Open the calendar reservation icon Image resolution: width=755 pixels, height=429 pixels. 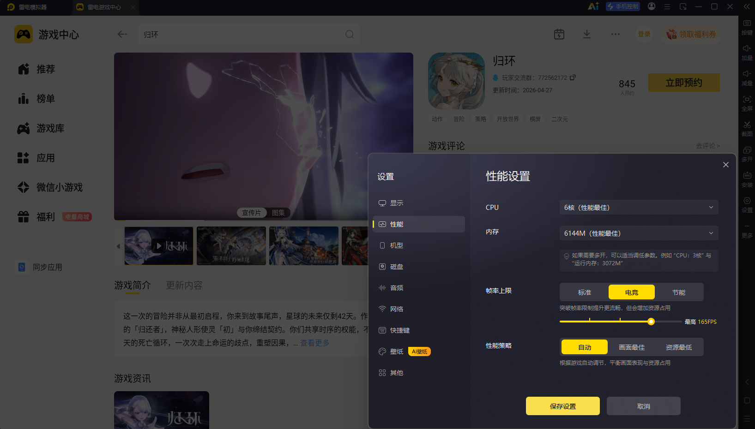559,34
